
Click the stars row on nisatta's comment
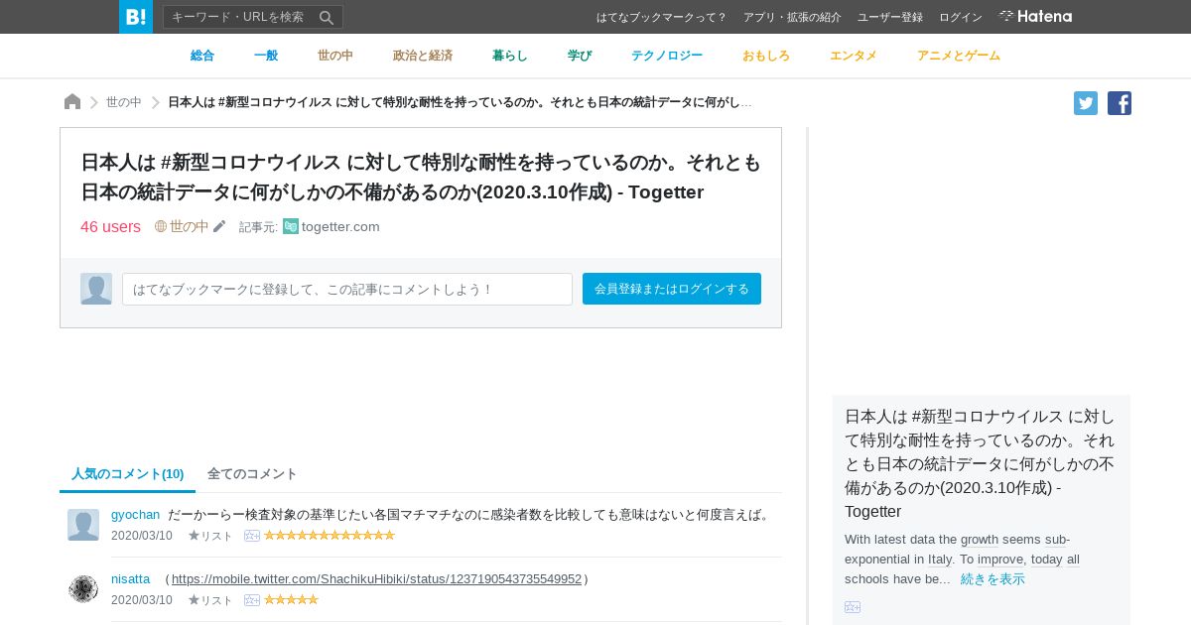tap(291, 600)
